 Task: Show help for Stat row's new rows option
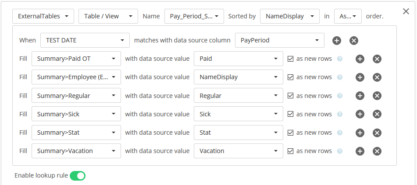tap(339, 133)
